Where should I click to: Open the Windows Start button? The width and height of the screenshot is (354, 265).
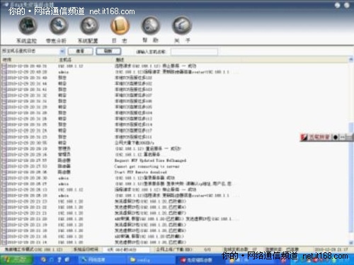(x=16, y=259)
